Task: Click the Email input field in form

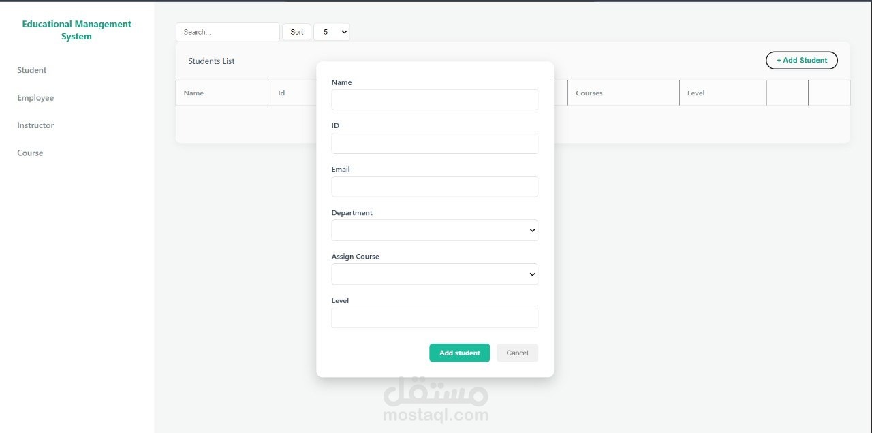Action: pyautogui.click(x=435, y=187)
